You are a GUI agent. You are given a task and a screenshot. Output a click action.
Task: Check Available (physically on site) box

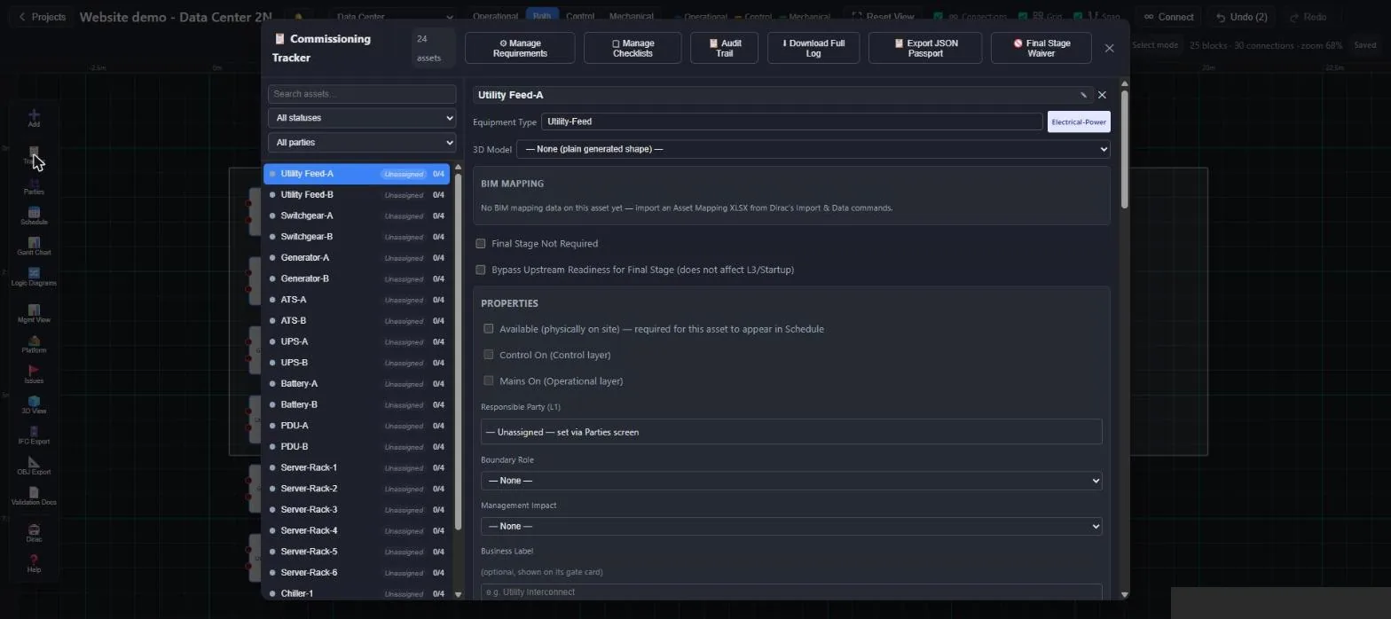(488, 329)
